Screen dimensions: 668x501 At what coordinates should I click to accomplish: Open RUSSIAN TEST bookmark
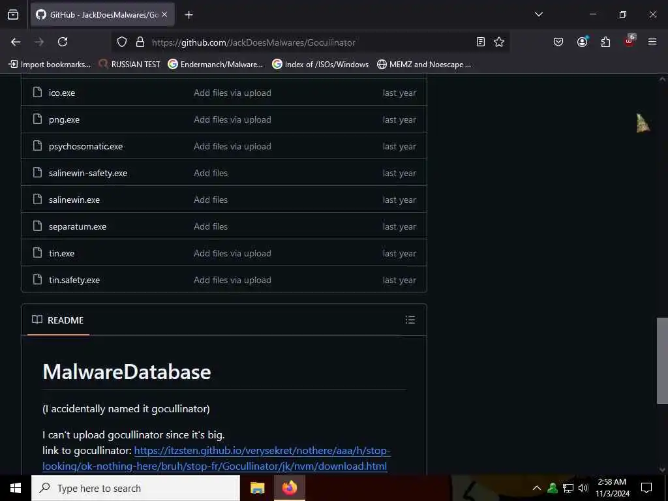tap(130, 65)
